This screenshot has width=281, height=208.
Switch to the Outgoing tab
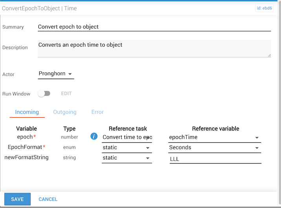tap(65, 112)
